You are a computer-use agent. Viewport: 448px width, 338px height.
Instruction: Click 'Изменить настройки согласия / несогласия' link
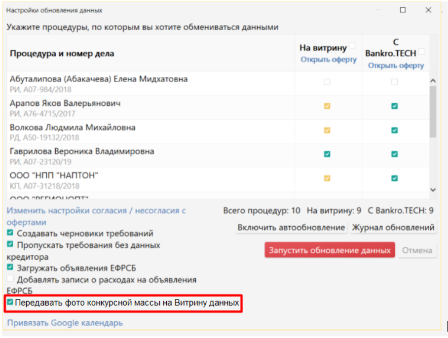(96, 211)
